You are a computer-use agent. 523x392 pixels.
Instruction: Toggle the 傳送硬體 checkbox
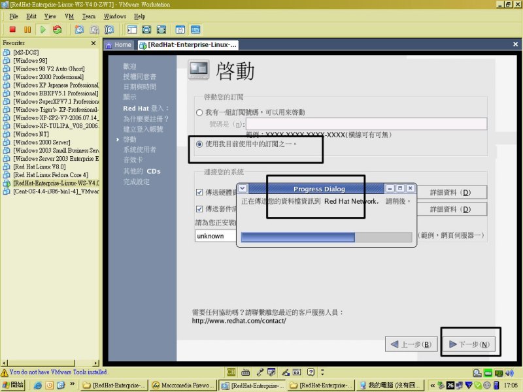[199, 192]
